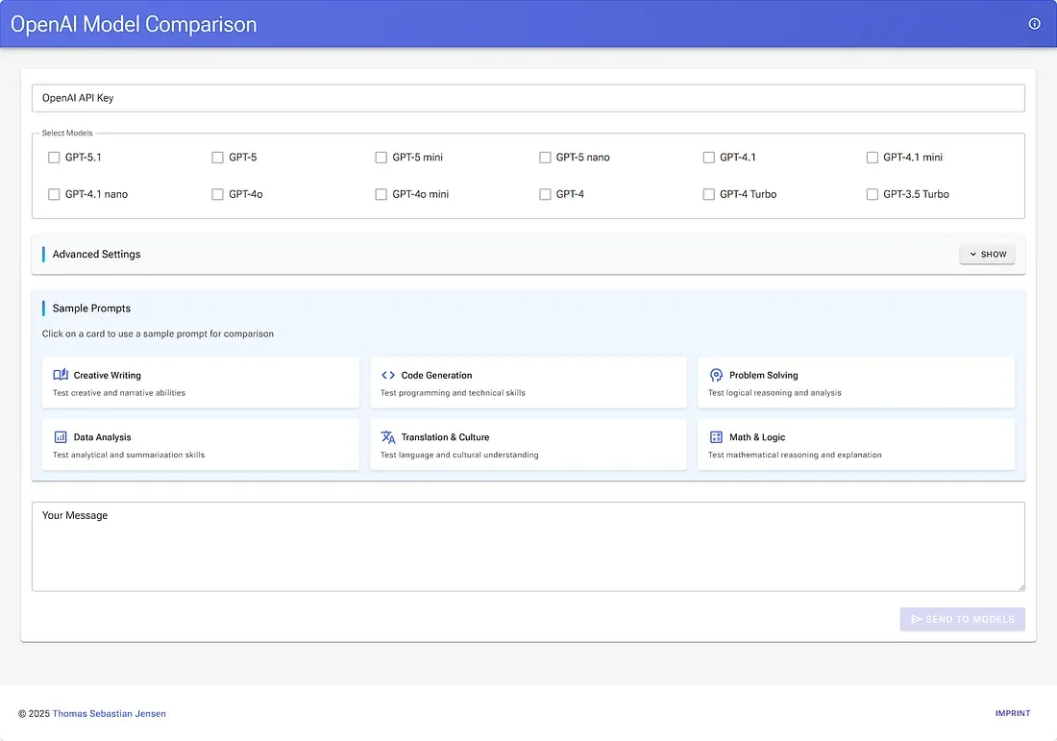Click the Advanced Settings section header
The width and height of the screenshot is (1057, 741).
[x=96, y=254]
